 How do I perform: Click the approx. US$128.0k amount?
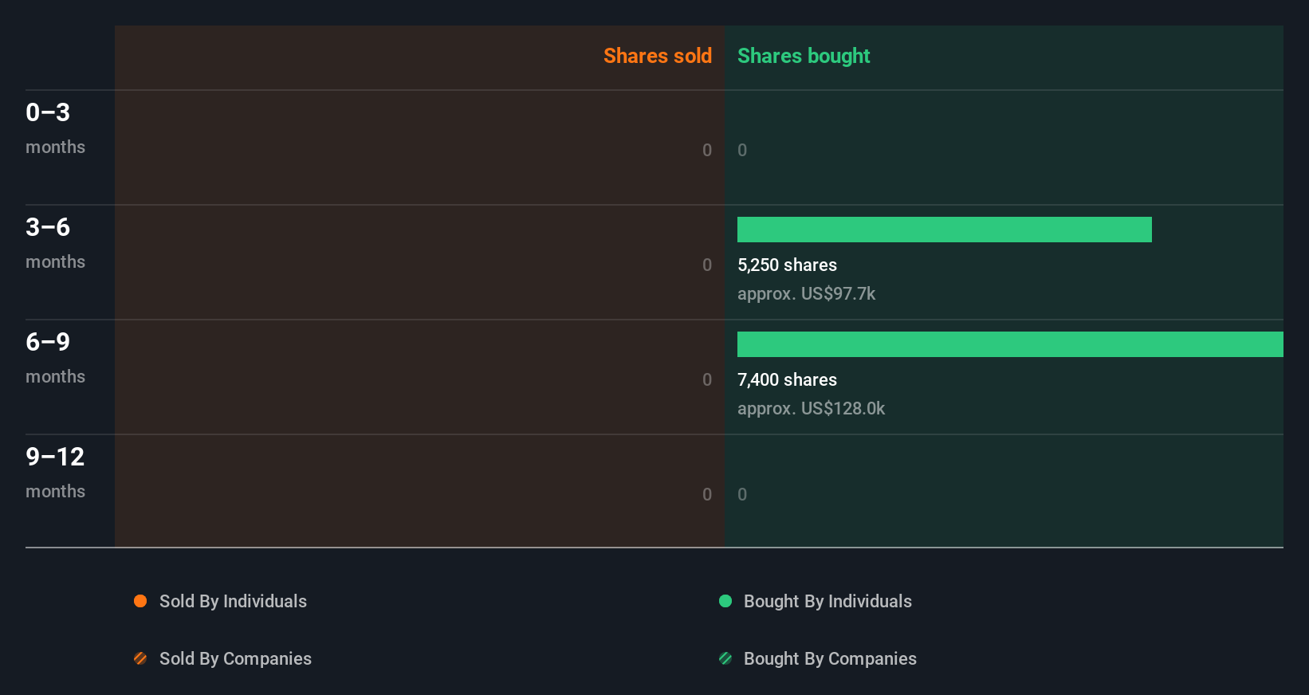click(811, 409)
